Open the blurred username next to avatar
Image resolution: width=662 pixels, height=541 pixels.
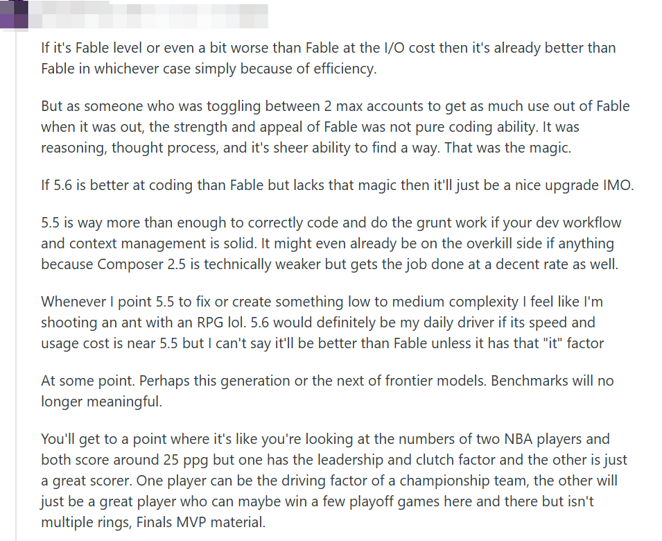tap(148, 16)
